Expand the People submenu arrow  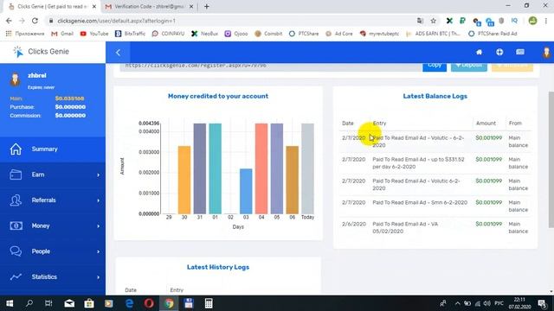(x=98, y=251)
